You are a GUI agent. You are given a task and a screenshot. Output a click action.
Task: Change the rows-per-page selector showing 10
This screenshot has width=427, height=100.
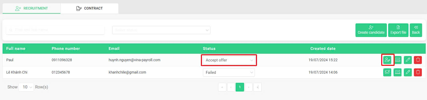[x=26, y=87]
